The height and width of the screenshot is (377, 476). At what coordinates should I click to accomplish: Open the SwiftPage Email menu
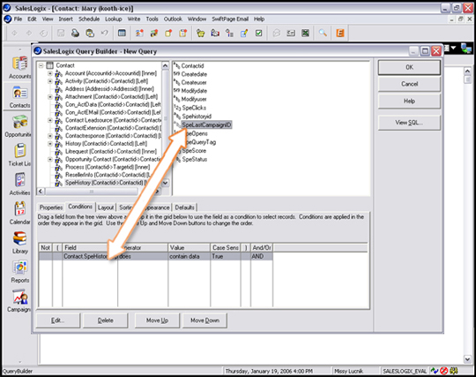click(230, 19)
